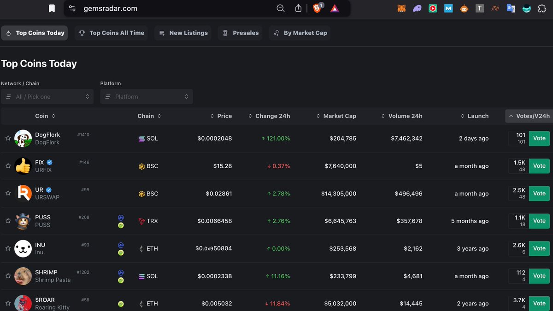Open the Presales tab
Viewport: 553px width, 311px height.
(241, 33)
